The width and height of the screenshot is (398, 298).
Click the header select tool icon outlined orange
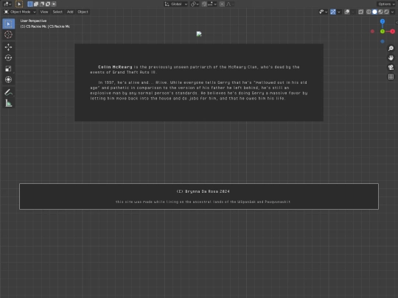tap(19, 4)
